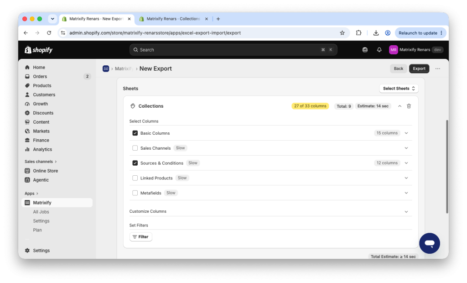This screenshot has height=283, width=467.
Task: Open the Growth section
Action: click(40, 104)
